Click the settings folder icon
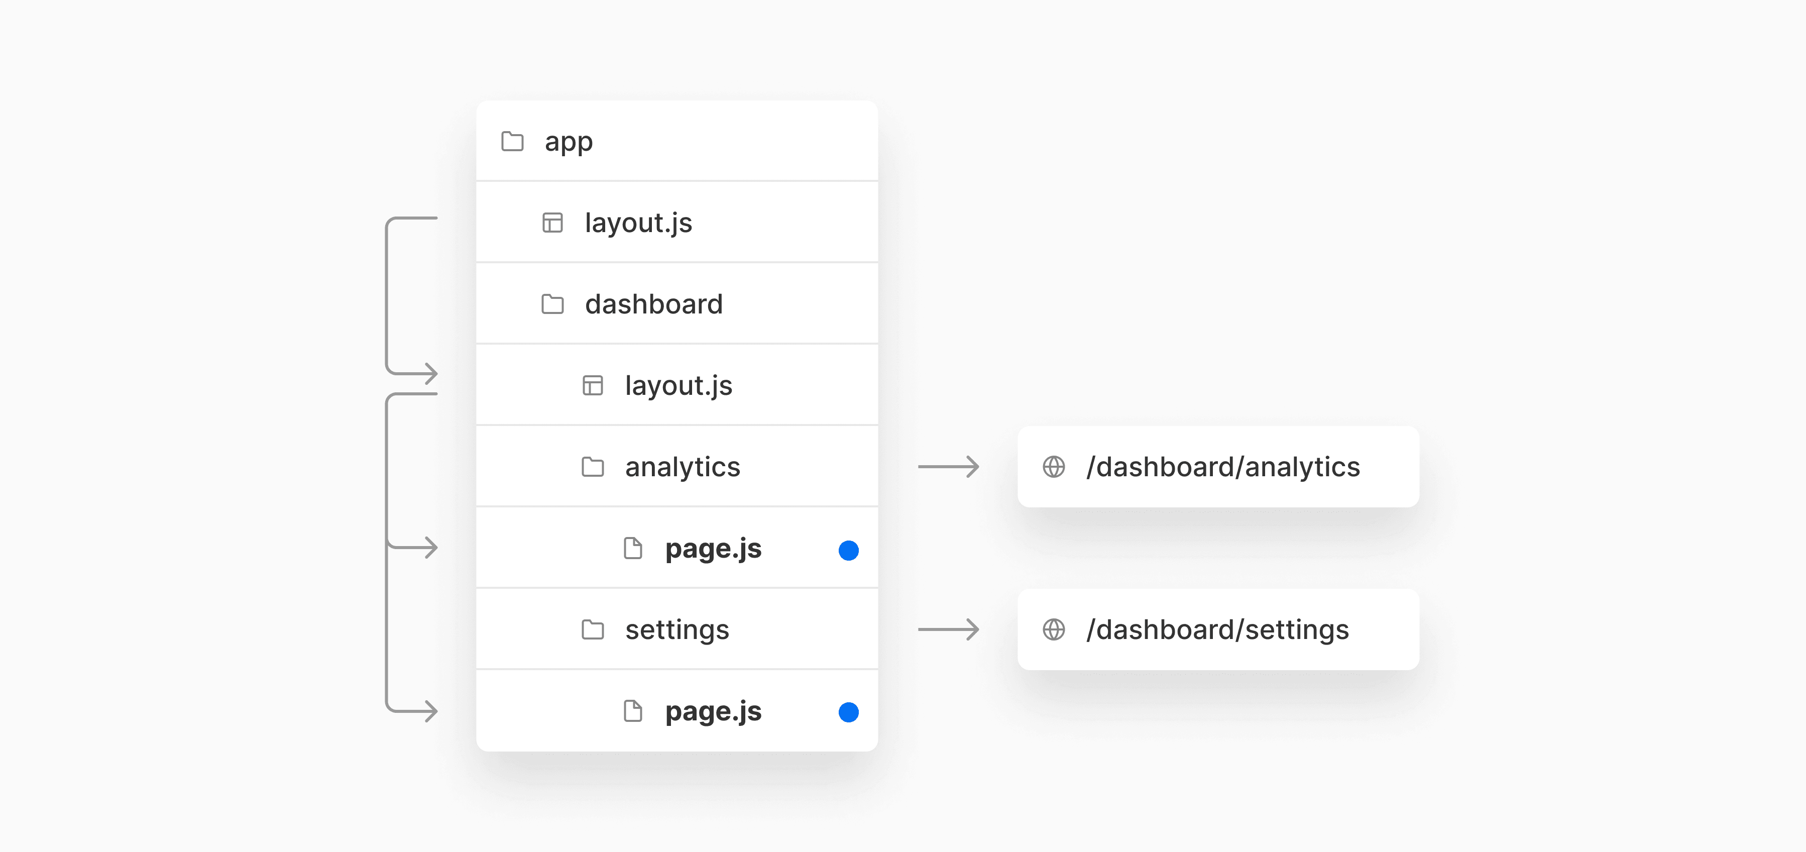This screenshot has width=1806, height=852. pos(593,629)
